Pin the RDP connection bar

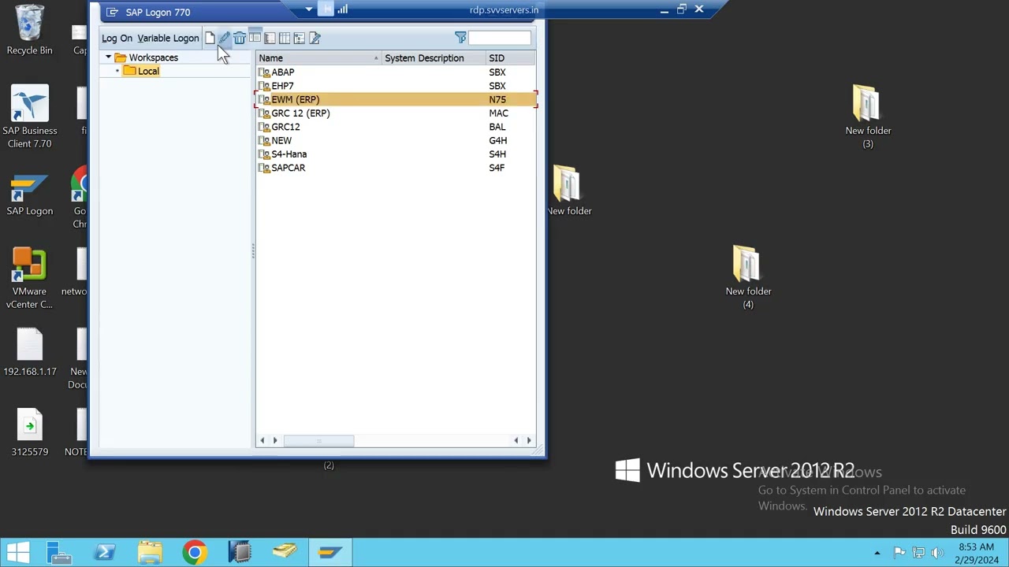point(326,9)
